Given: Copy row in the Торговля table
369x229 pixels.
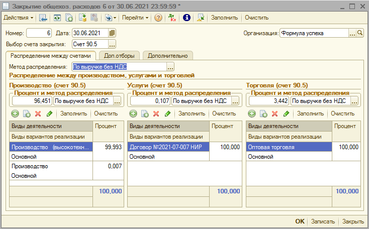Looking at the screenshot, I should coord(264,114).
